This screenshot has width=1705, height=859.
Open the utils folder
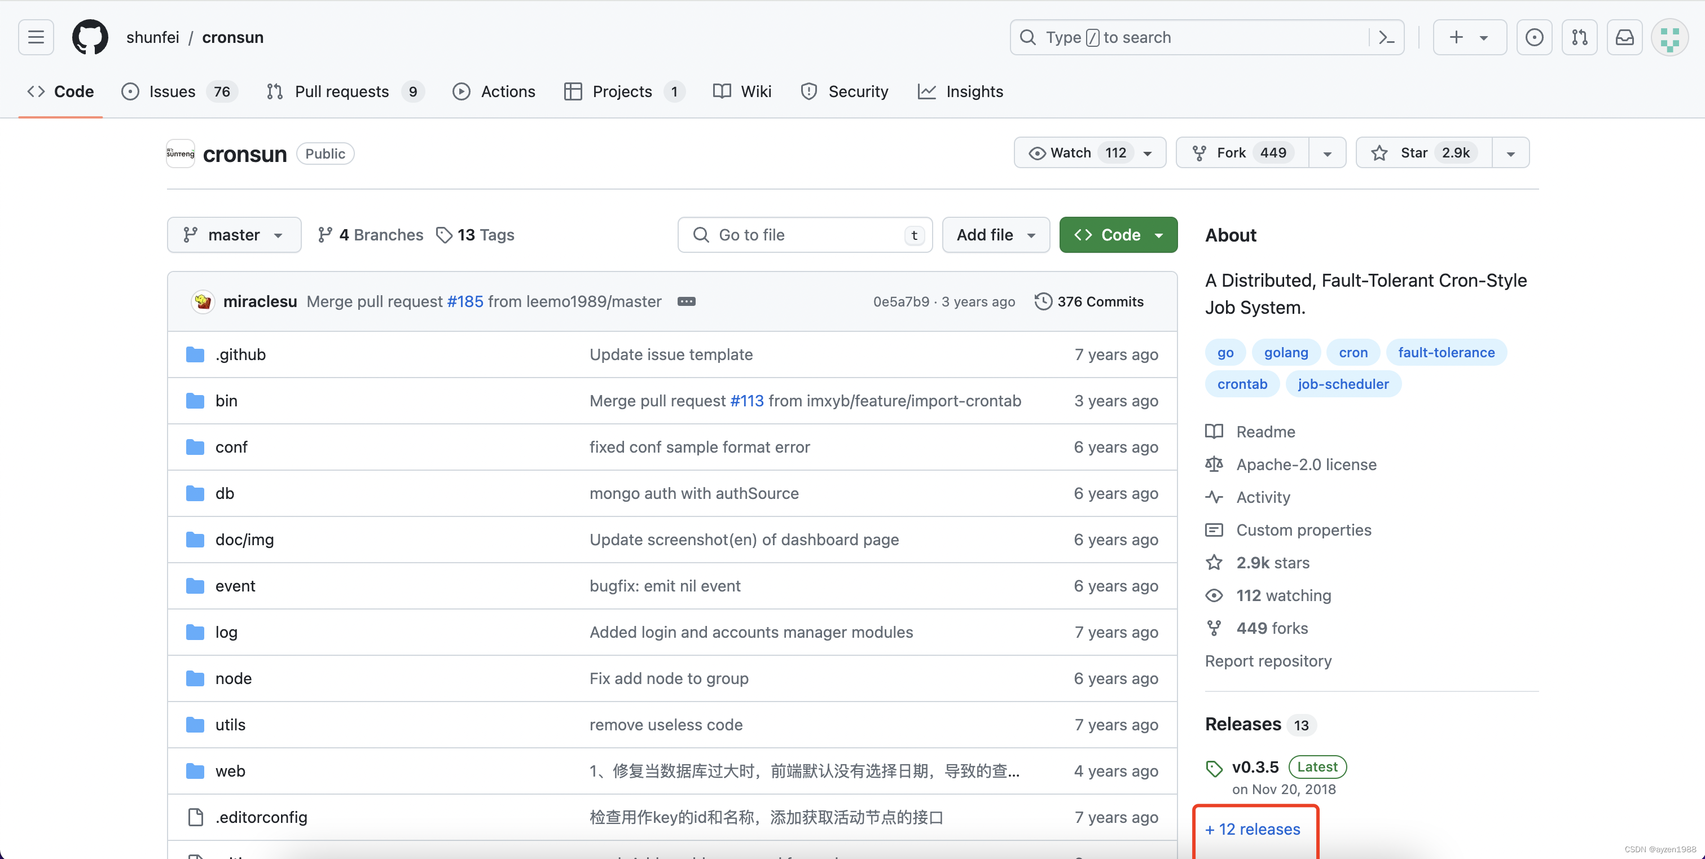coord(230,725)
